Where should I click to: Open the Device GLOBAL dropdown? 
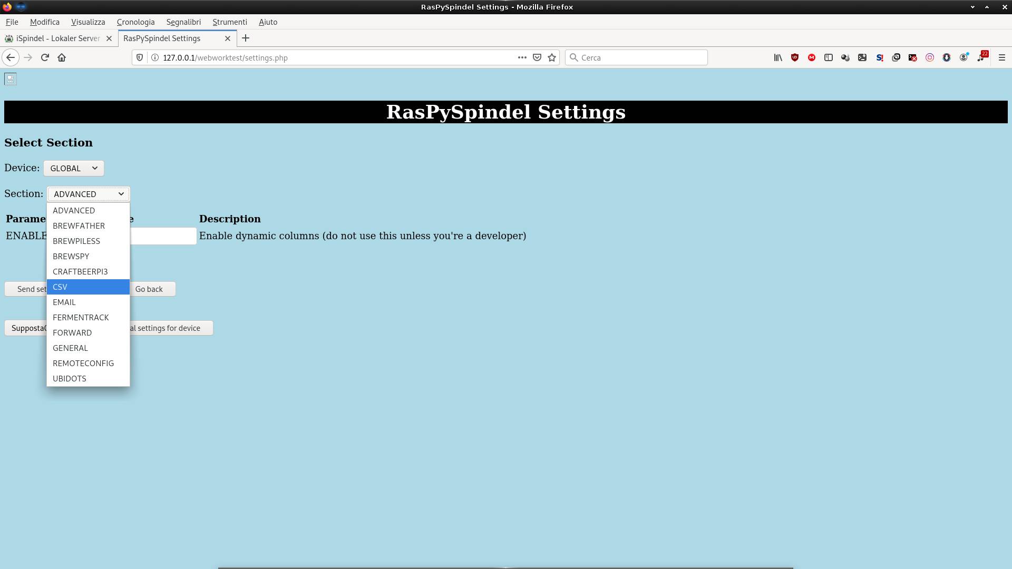coord(74,168)
